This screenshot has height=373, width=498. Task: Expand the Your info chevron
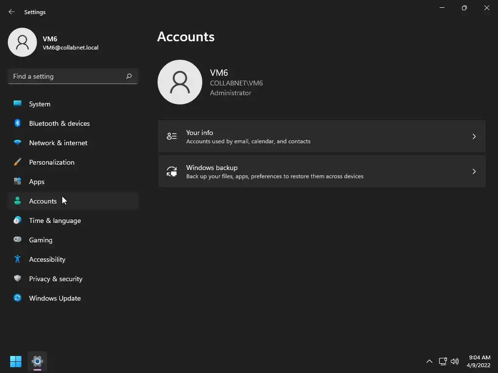pos(474,136)
